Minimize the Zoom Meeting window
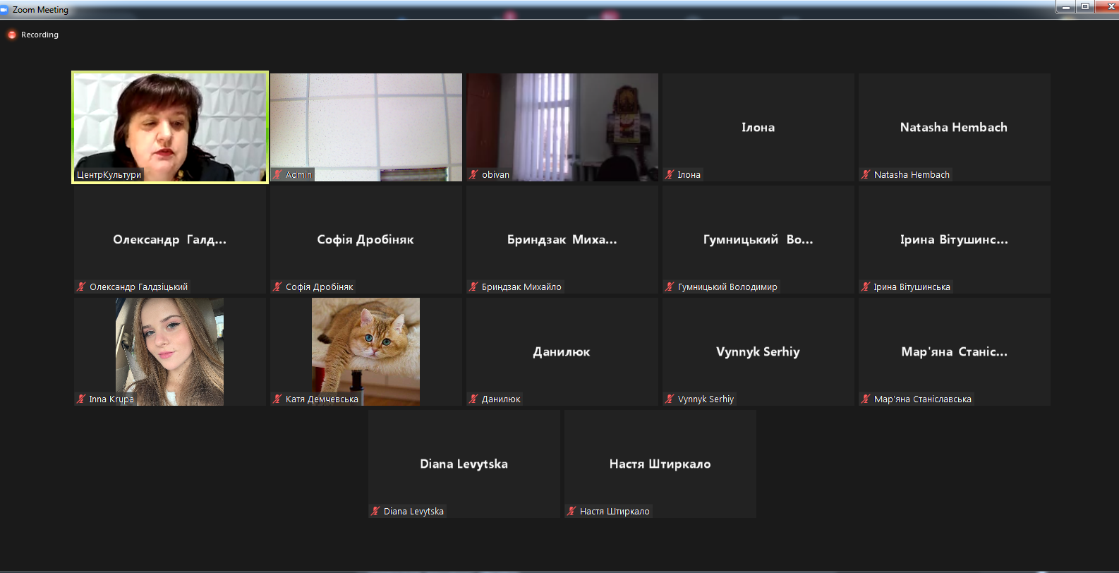Screen dimensions: 1119x573 (x=1066, y=6)
